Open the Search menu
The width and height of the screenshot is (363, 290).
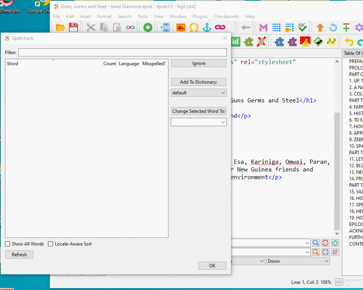tap(124, 16)
